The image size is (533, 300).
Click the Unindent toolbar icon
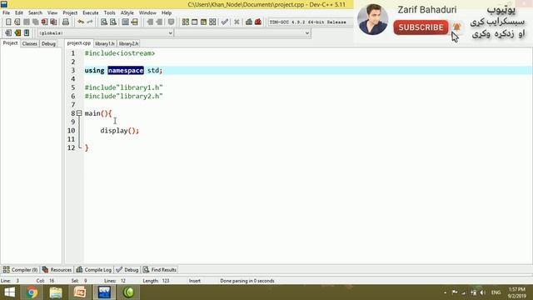tap(159, 22)
